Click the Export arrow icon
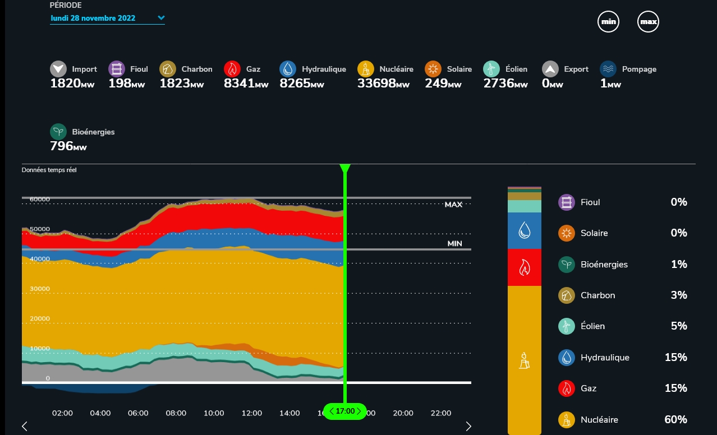717x435 pixels. tap(550, 69)
